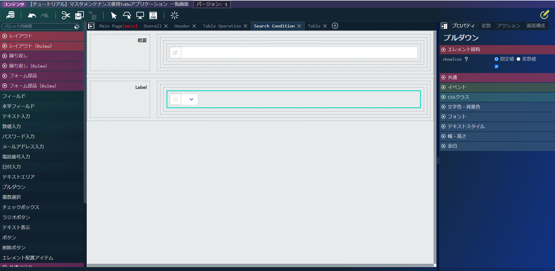
Task: Click the redo arrow icon
Action: click(45, 15)
